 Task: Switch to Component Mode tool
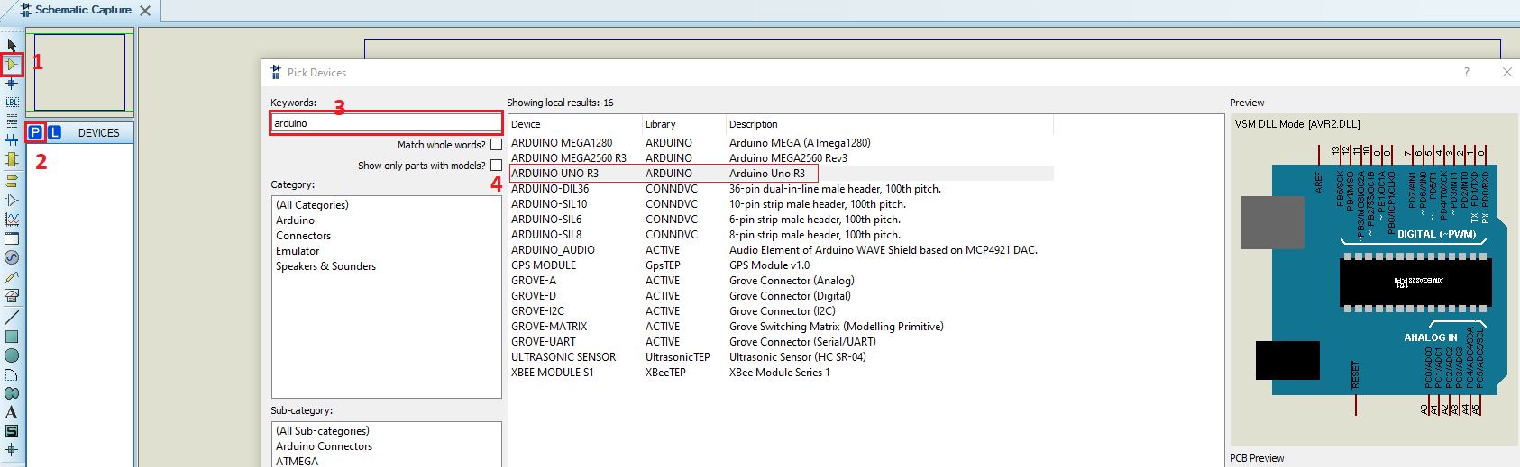coord(12,64)
